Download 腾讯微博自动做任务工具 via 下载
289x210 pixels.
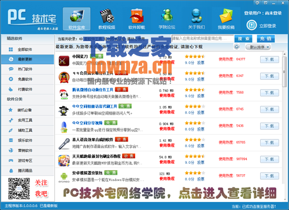point(269,93)
